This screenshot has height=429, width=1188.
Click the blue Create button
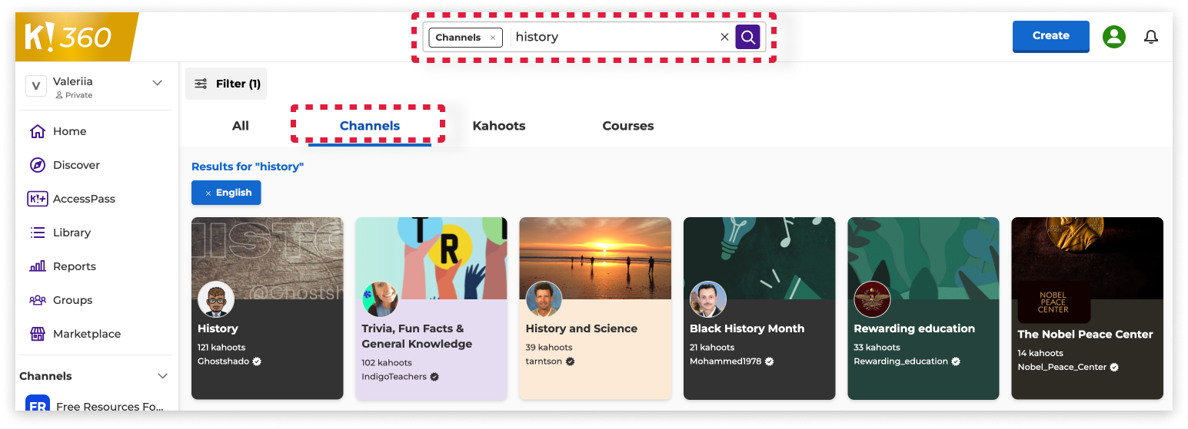click(1050, 36)
